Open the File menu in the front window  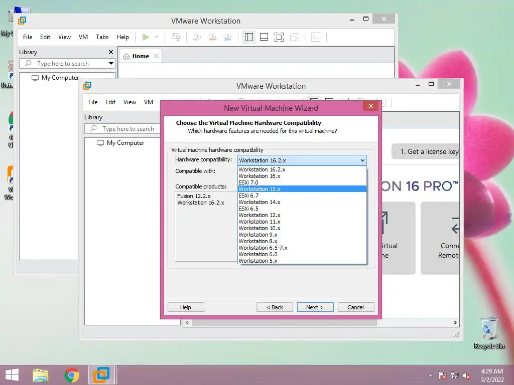(93, 102)
